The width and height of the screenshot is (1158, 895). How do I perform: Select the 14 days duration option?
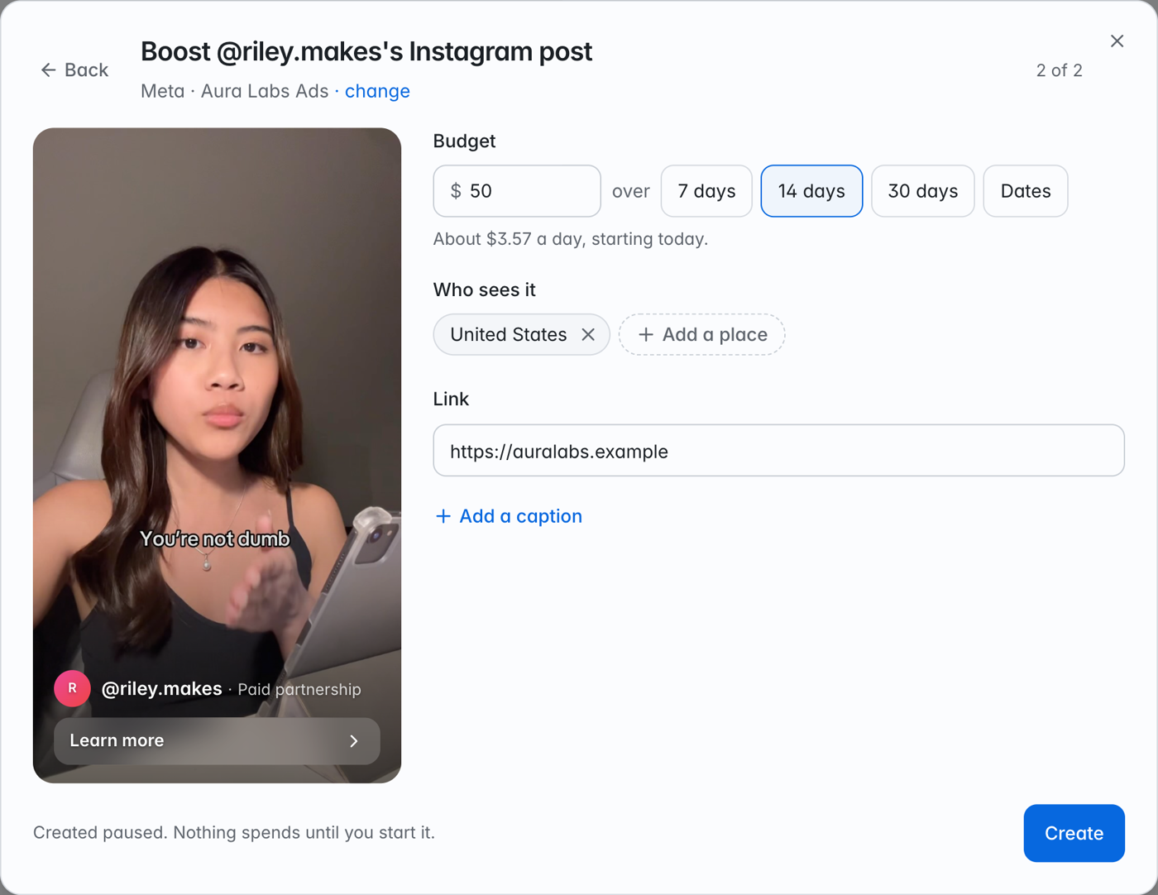(x=811, y=191)
